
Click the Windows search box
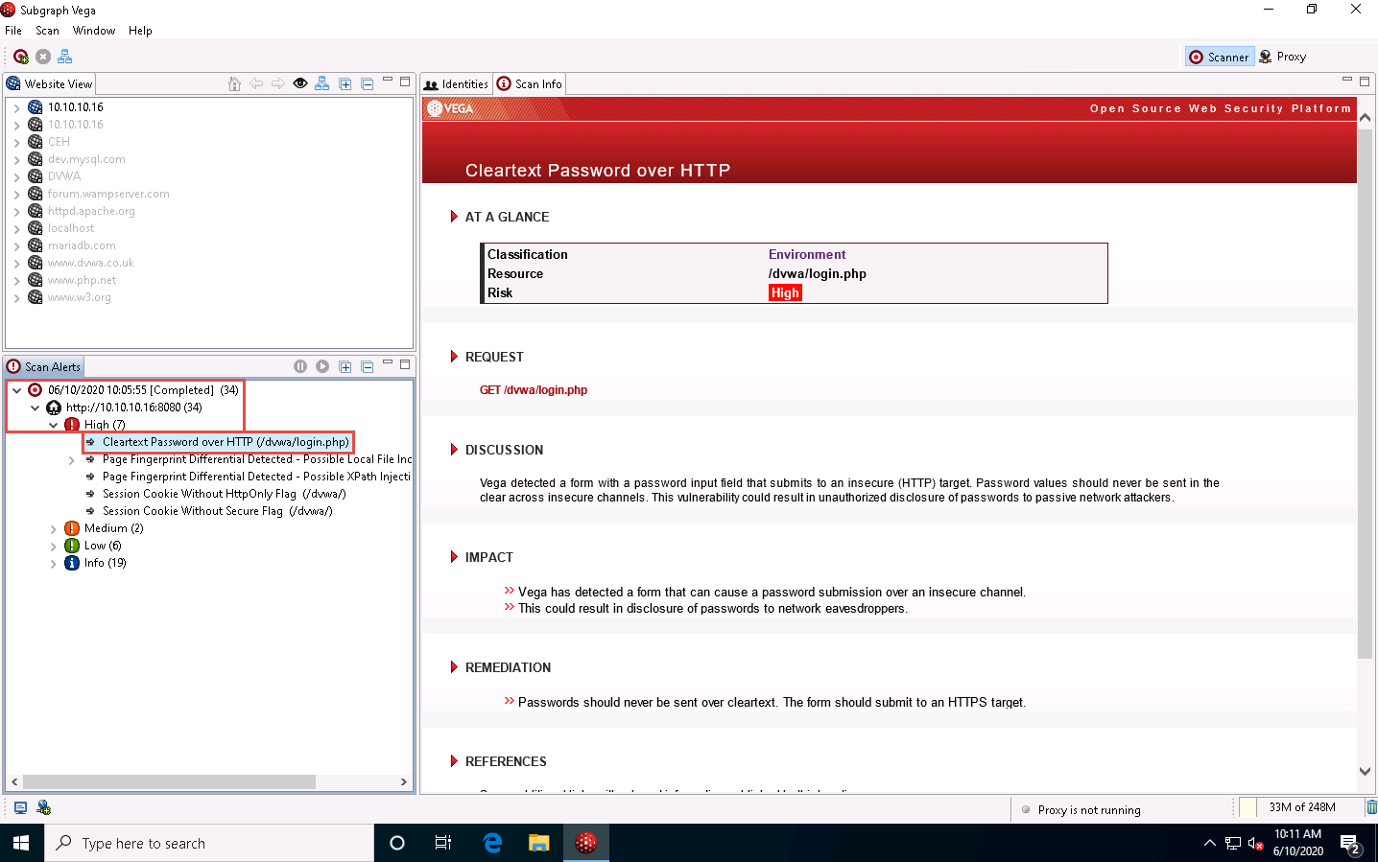click(x=209, y=843)
